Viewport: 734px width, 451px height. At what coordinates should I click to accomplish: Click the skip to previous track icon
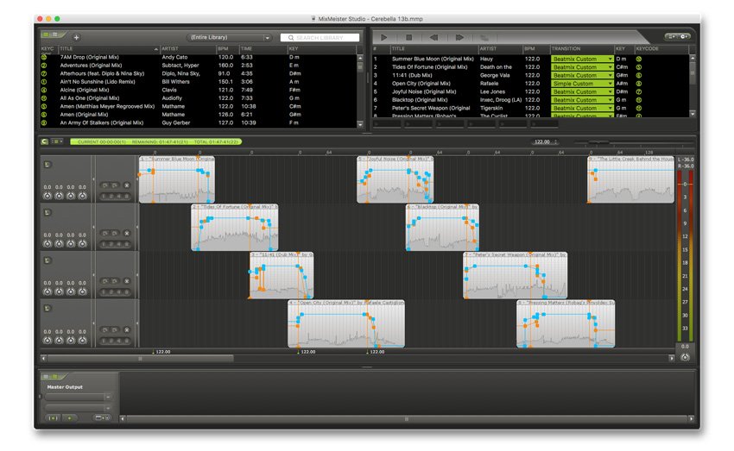[433, 38]
